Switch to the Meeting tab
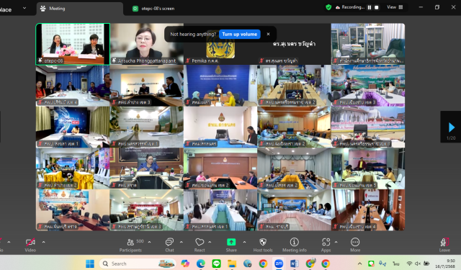 (x=80, y=9)
